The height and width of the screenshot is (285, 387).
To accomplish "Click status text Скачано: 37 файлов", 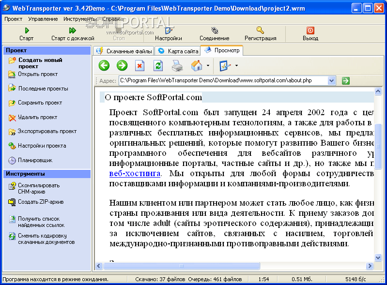I will tap(160, 279).
